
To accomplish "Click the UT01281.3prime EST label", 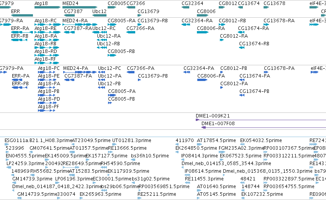I will [x=132, y=140].
